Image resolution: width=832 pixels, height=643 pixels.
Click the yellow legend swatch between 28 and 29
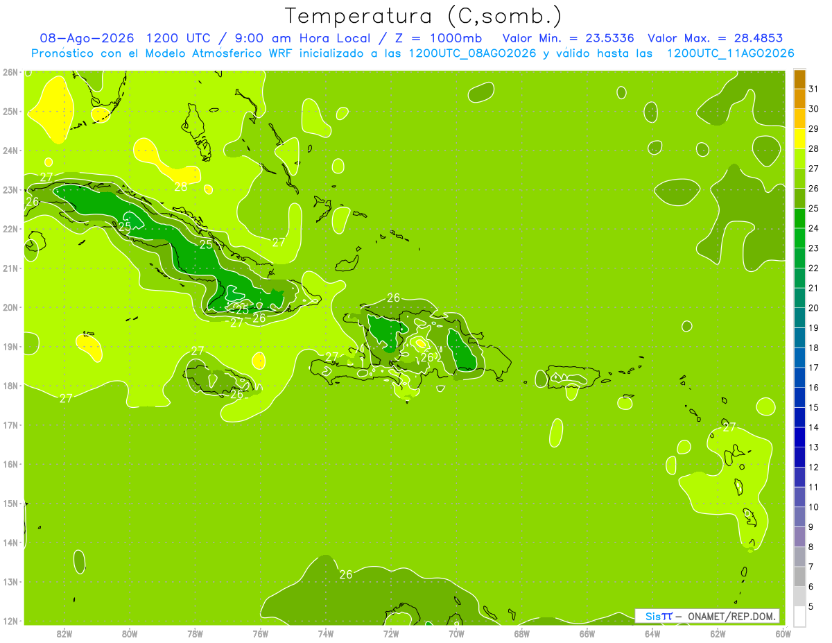click(x=799, y=139)
